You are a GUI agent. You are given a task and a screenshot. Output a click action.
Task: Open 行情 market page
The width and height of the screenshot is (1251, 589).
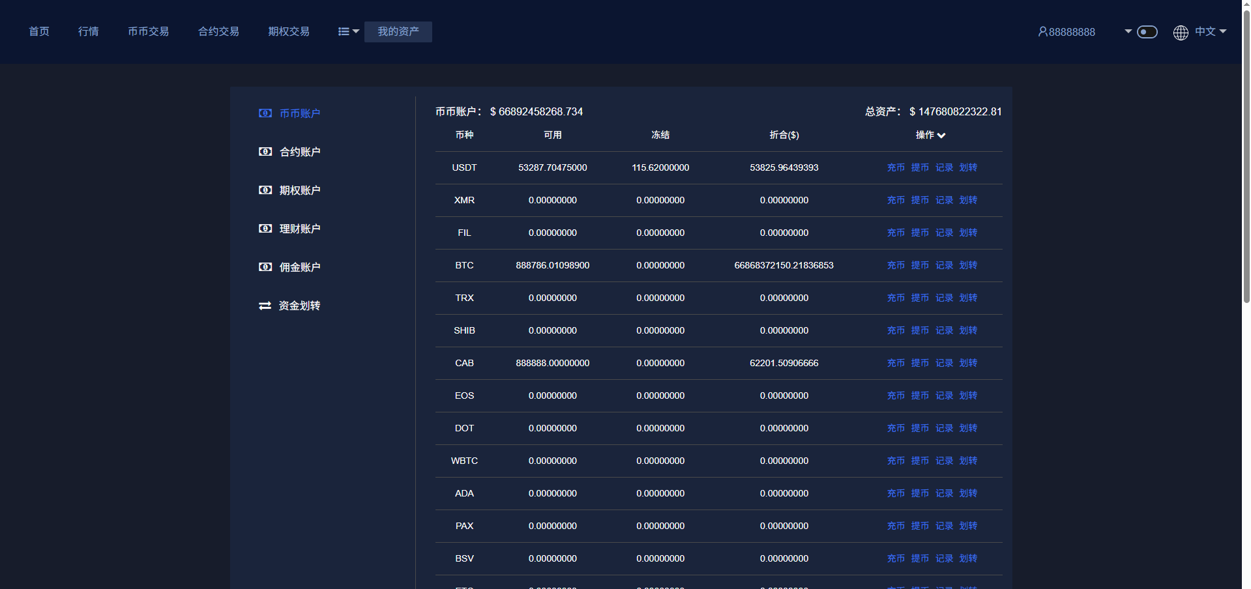(89, 31)
